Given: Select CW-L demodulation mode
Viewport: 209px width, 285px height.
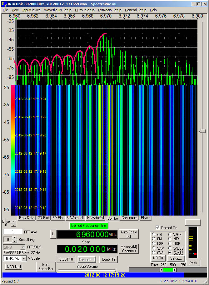Looking at the screenshot, I should [x=154, y=253].
